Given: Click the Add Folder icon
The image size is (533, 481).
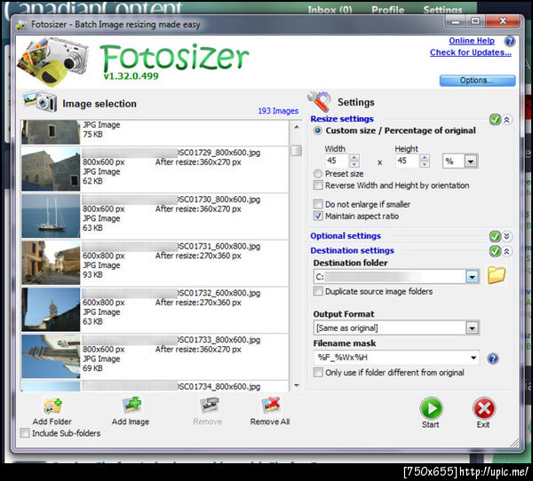Looking at the screenshot, I should click(52, 406).
